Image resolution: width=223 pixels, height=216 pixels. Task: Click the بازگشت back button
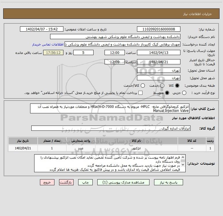66,182
